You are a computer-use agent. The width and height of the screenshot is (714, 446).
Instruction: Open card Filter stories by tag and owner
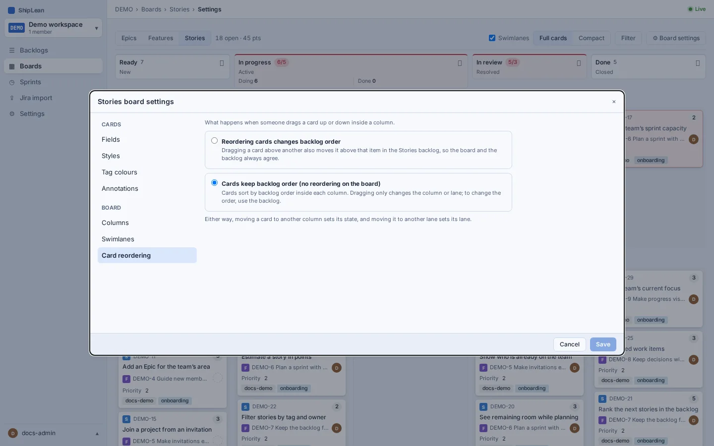[284, 418]
